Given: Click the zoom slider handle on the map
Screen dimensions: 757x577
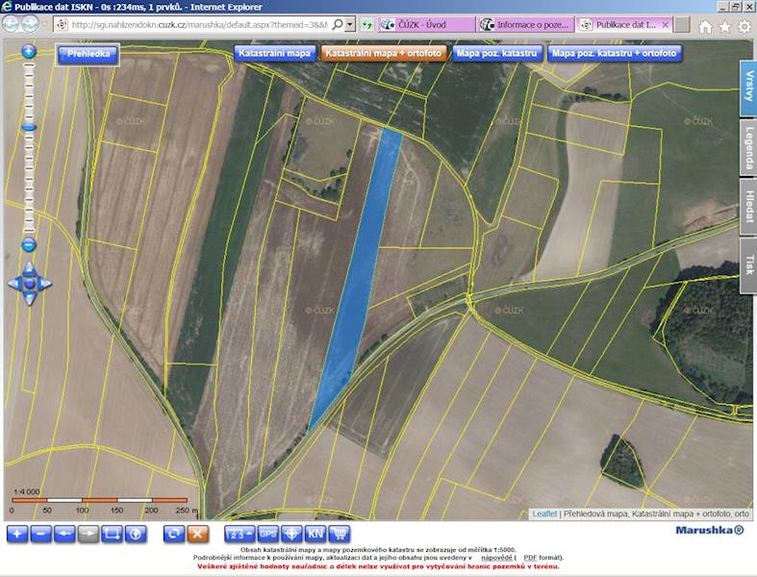Looking at the screenshot, I should point(29,127).
